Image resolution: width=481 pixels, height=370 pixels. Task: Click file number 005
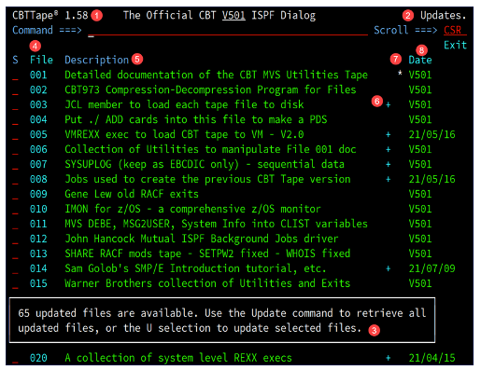[x=38, y=134]
